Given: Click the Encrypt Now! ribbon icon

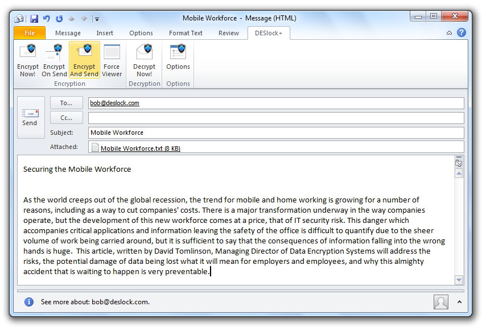Looking at the screenshot, I should [x=28, y=60].
